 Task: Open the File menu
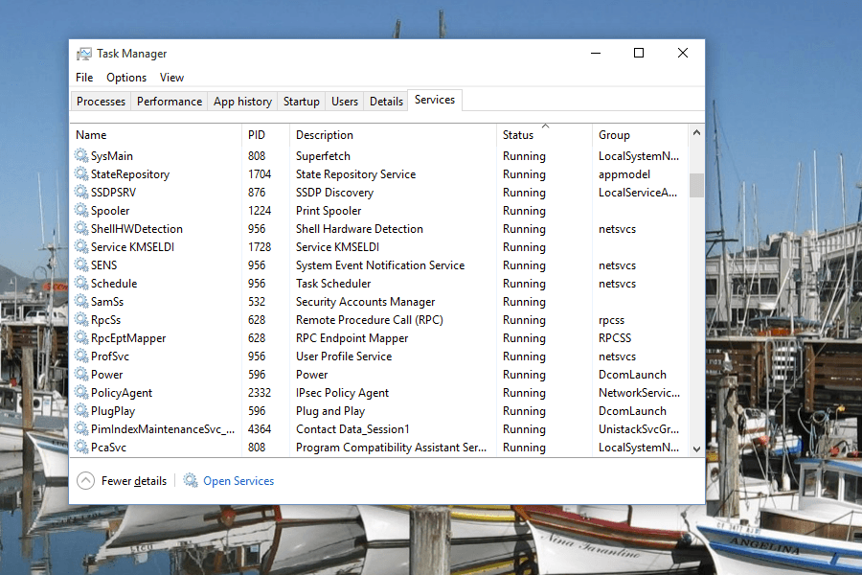click(x=84, y=78)
